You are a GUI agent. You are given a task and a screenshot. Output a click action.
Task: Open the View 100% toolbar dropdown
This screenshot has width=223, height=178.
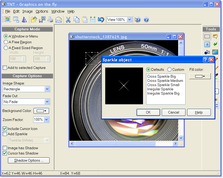[x=129, y=20]
